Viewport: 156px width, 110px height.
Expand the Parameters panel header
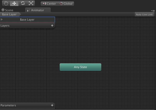click(16, 105)
